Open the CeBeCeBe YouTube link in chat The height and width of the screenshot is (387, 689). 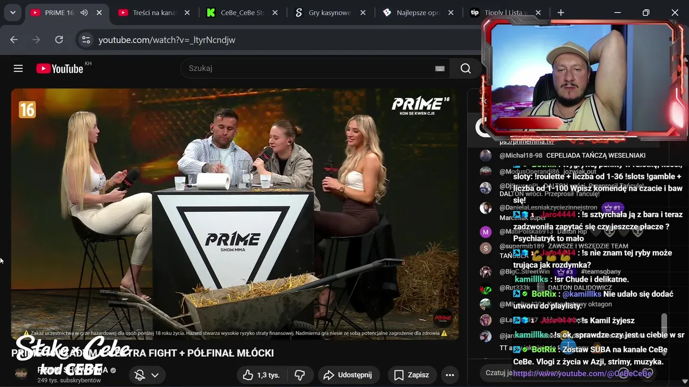pyautogui.click(x=583, y=374)
